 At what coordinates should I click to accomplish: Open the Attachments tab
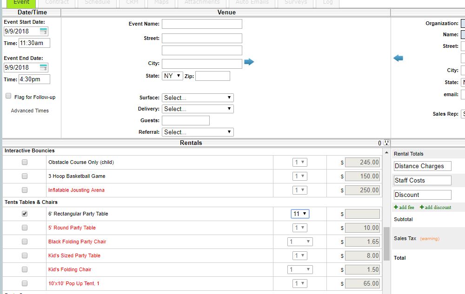202,2
